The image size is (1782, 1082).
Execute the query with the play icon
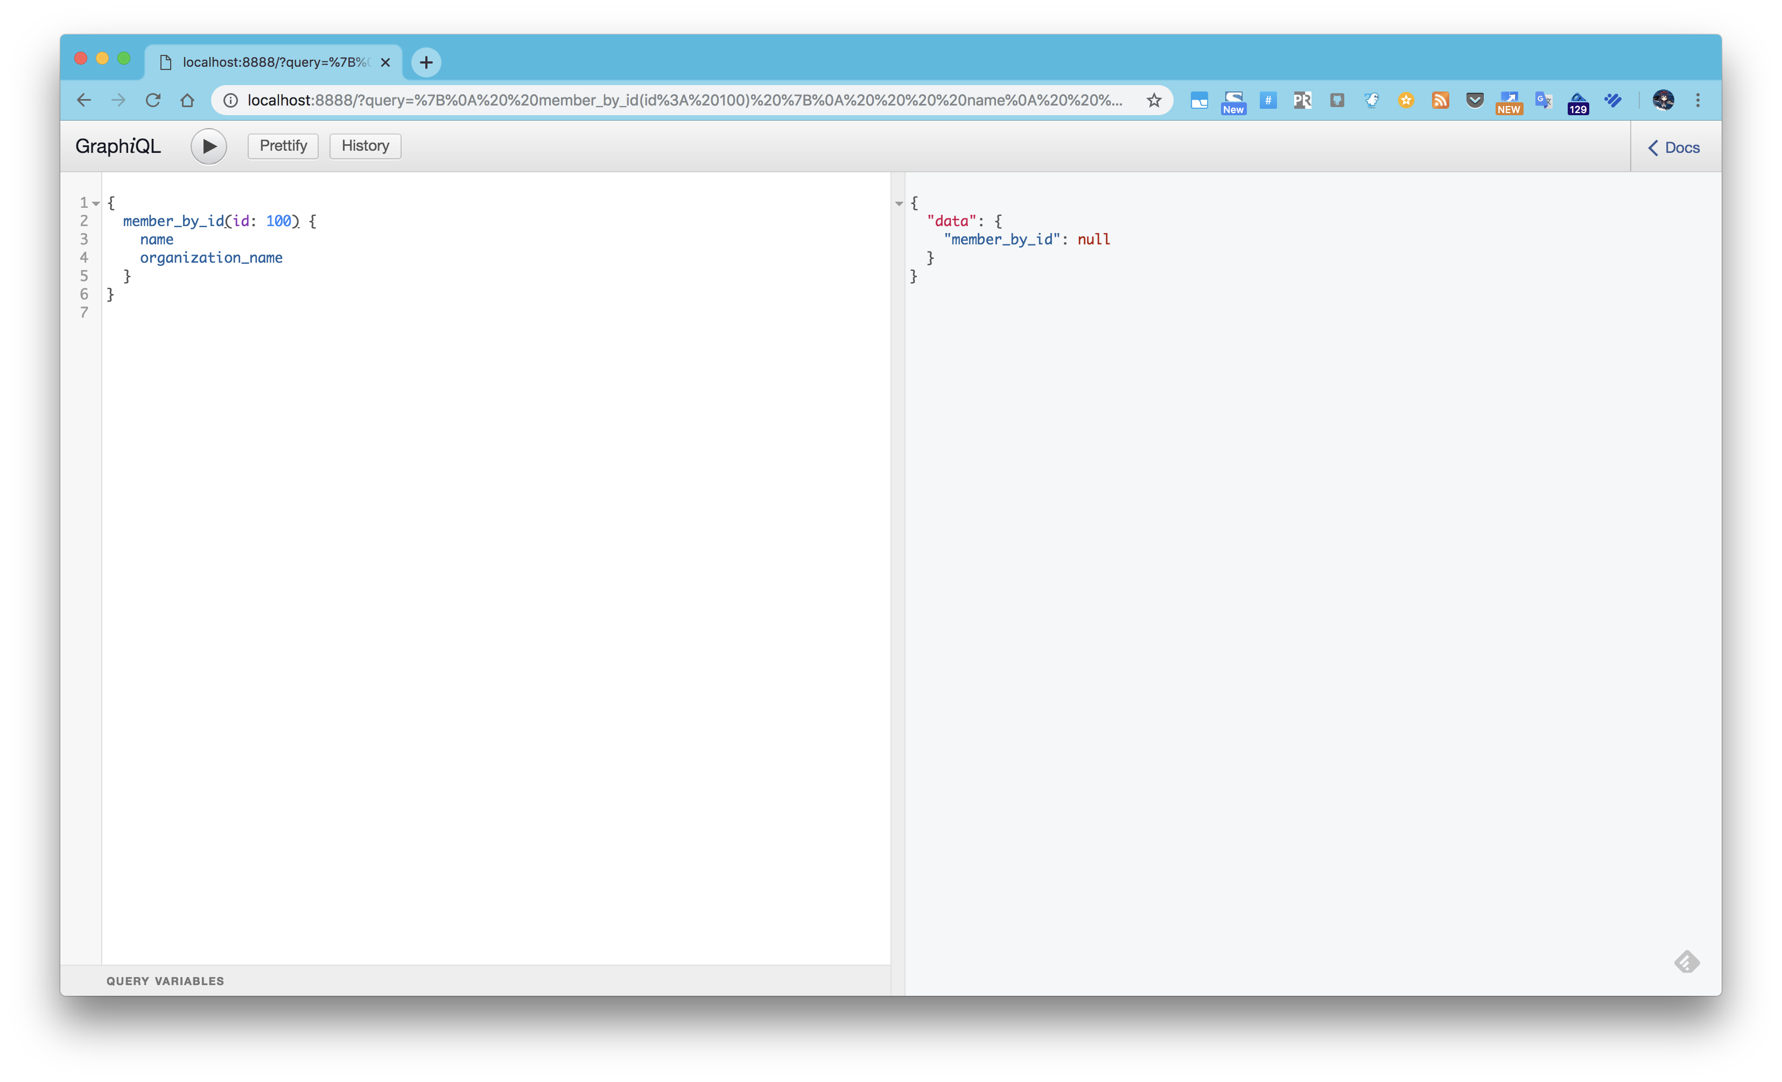209,146
